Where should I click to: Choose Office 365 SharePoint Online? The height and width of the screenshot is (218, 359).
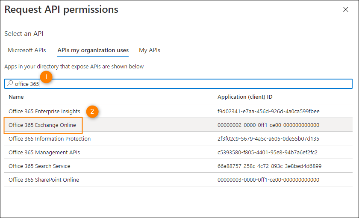click(44, 180)
